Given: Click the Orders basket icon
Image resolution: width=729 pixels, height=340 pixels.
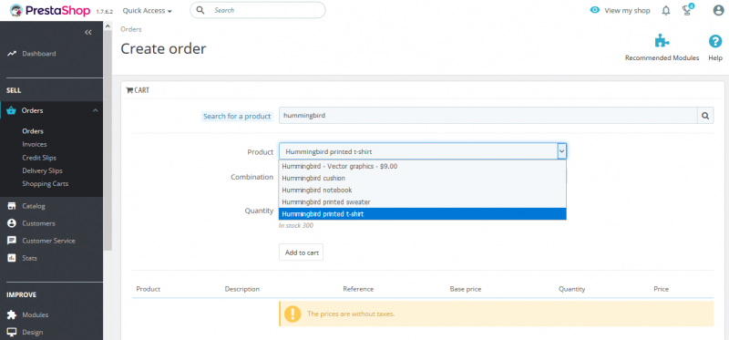Looking at the screenshot, I should 12,110.
